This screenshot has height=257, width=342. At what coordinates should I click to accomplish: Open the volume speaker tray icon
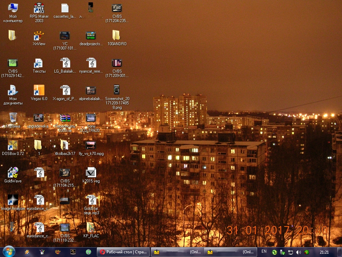click(x=298, y=252)
